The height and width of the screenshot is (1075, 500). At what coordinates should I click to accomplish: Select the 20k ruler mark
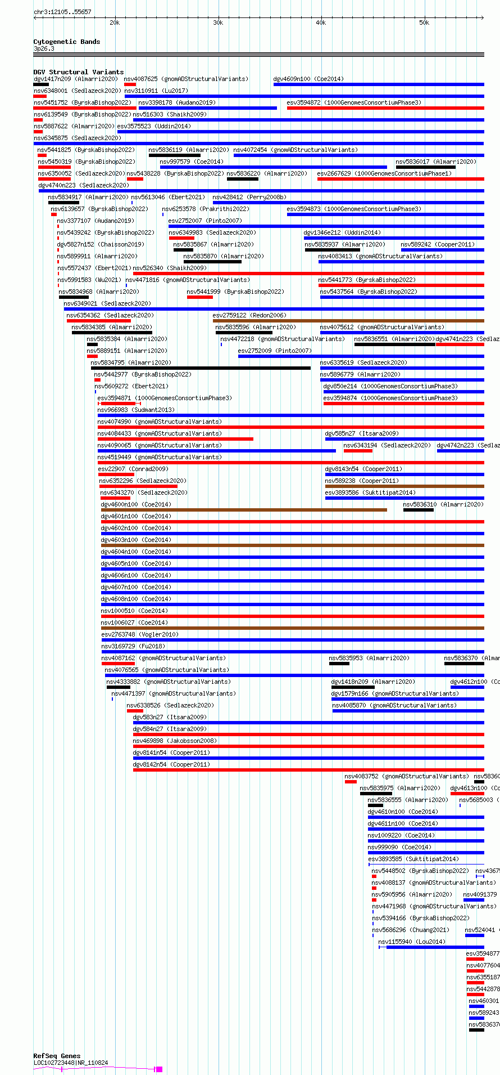[115, 23]
